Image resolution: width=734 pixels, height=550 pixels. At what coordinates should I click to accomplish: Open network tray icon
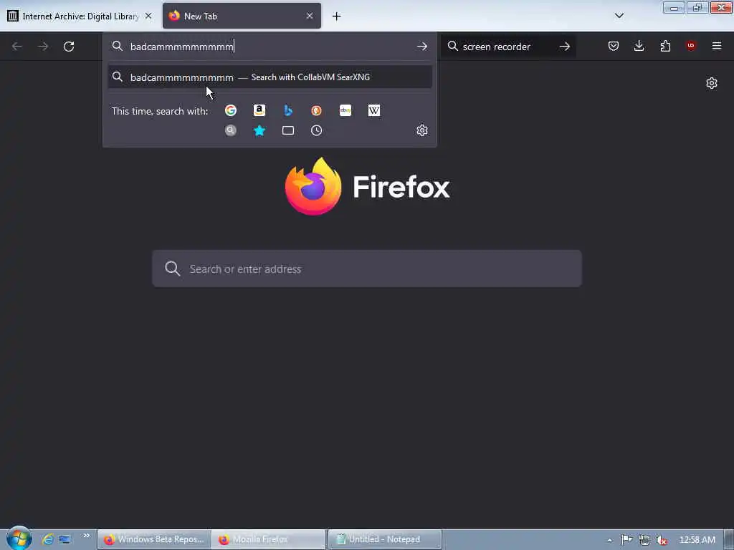(644, 540)
